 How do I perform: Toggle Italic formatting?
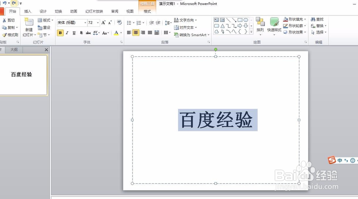coord(67,33)
